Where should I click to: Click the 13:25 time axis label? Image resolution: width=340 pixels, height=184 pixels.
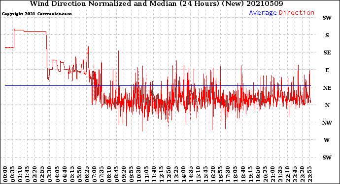(x=176, y=174)
